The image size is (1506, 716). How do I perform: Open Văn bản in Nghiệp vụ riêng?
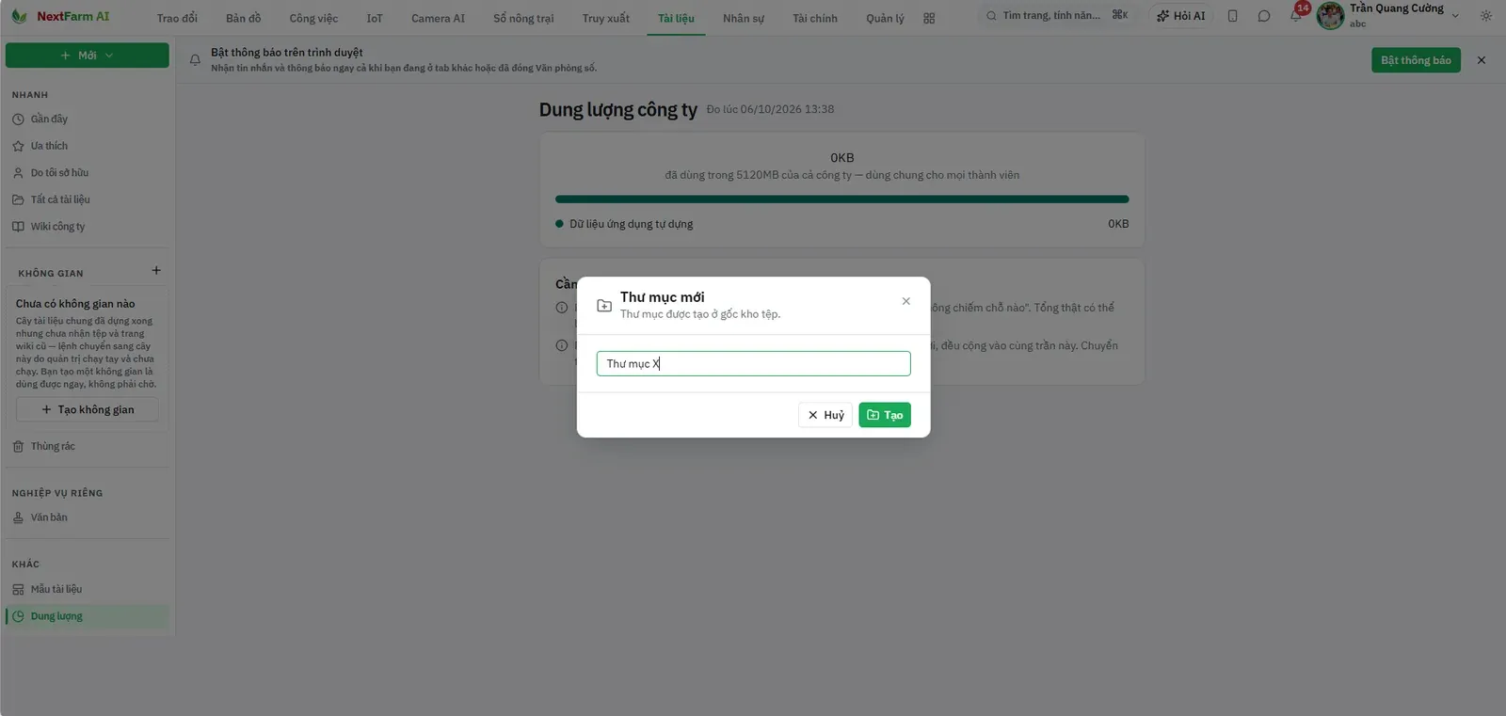pyautogui.click(x=88, y=517)
